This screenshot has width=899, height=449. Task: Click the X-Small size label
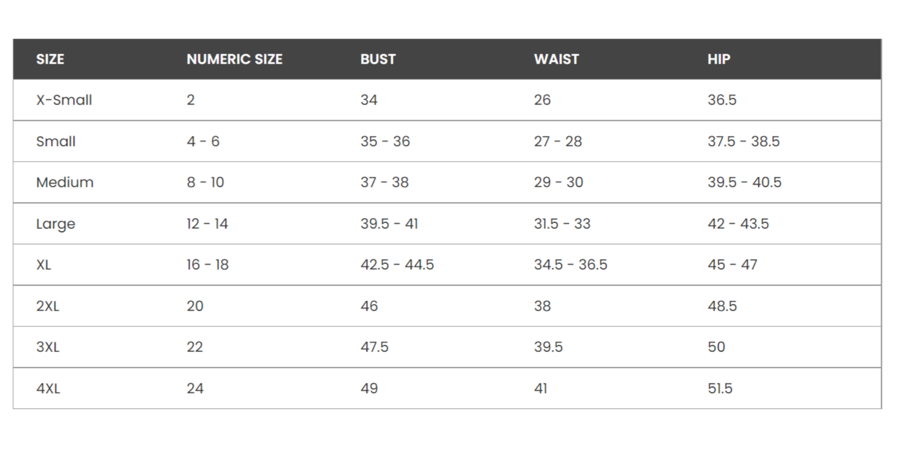[64, 100]
